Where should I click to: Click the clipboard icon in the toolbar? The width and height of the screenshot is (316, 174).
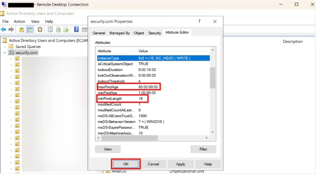click(40, 29)
